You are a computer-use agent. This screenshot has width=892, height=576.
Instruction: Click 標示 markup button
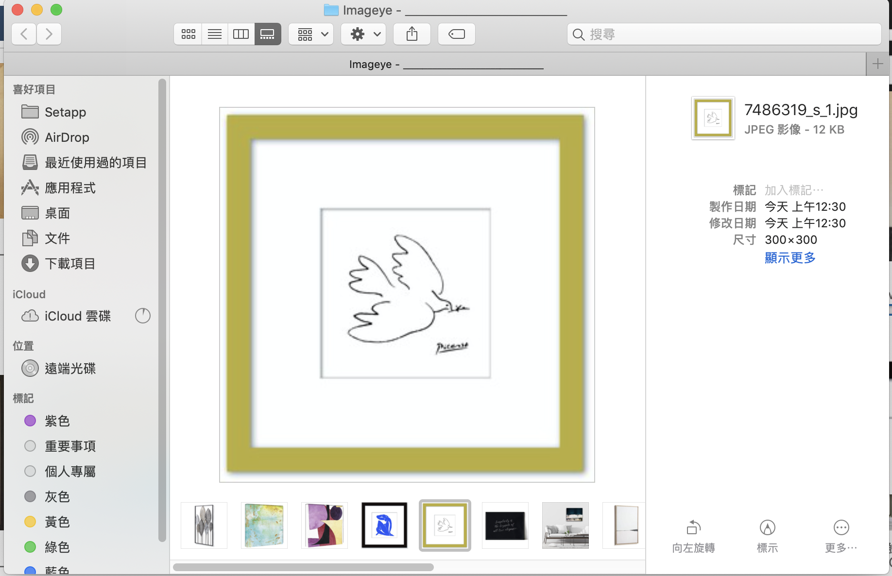click(x=767, y=536)
